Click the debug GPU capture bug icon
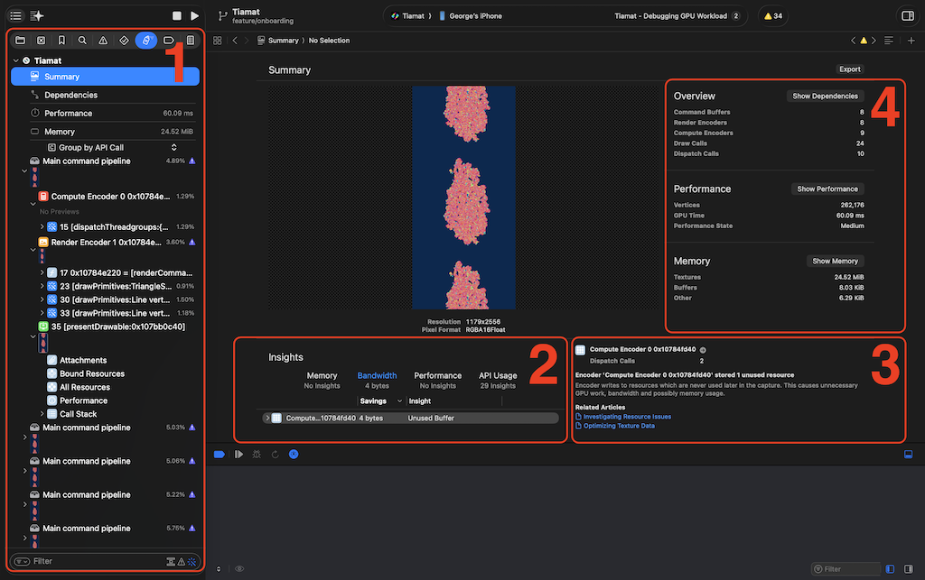 [255, 454]
